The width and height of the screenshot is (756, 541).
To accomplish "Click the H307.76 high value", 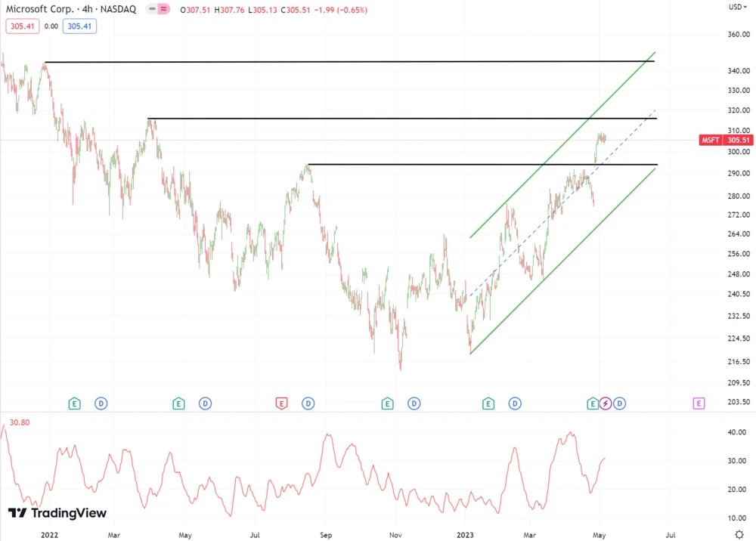I will click(x=230, y=10).
